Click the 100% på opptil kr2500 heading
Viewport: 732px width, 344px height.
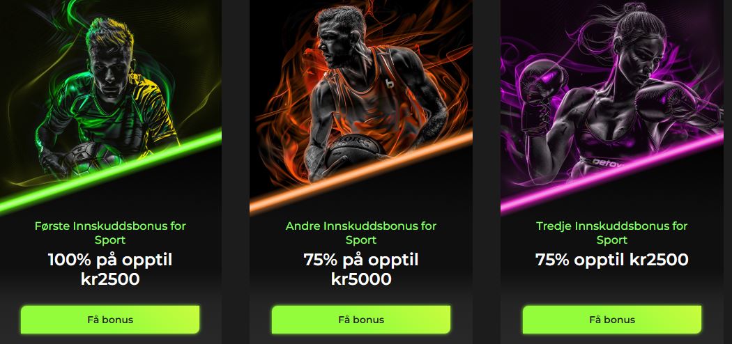click(x=110, y=269)
